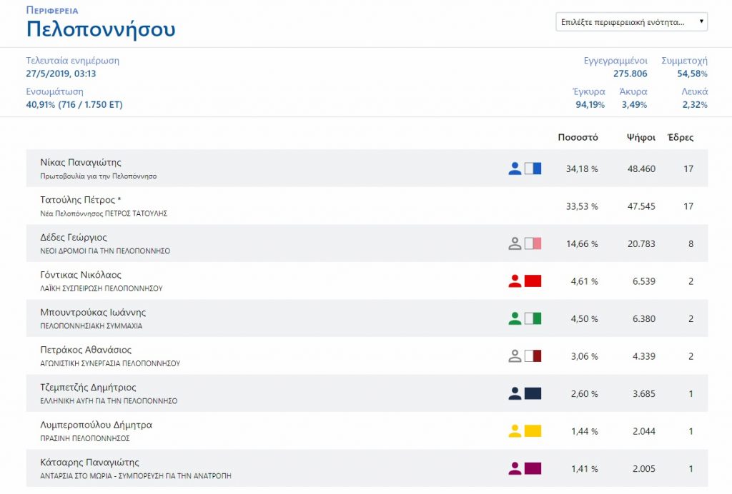
Task: Click the green person icon for Μπουντρούκας Ιωάννης
Action: (515, 319)
